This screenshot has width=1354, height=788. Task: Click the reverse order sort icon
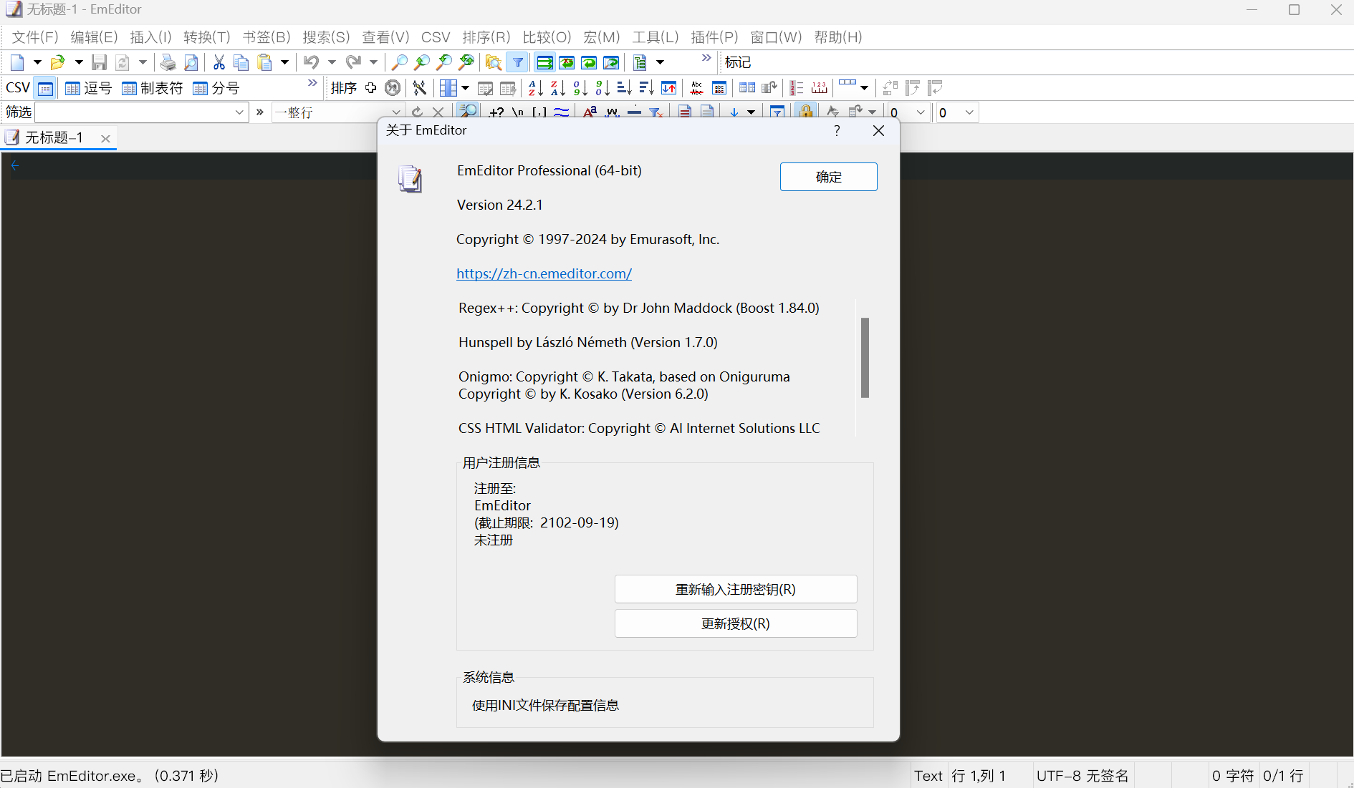(x=668, y=88)
